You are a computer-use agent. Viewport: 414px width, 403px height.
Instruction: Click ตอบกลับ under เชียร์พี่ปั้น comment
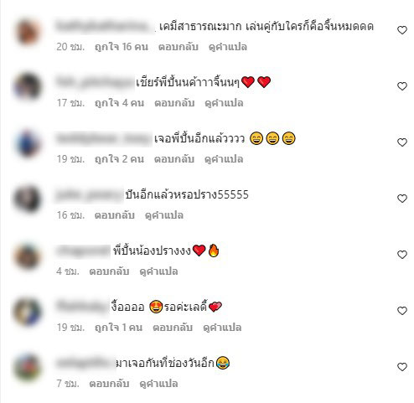tap(174, 103)
